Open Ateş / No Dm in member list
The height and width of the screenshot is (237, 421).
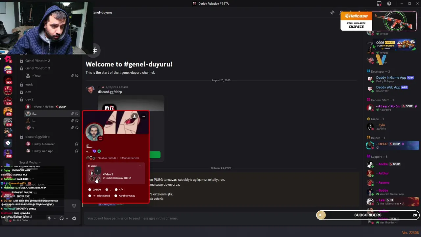(392, 108)
